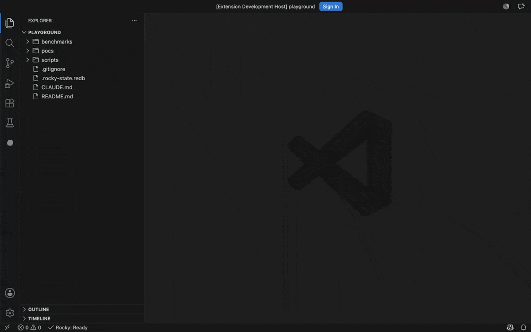
Task: Open the Run and Debug view icon
Action: (x=10, y=83)
